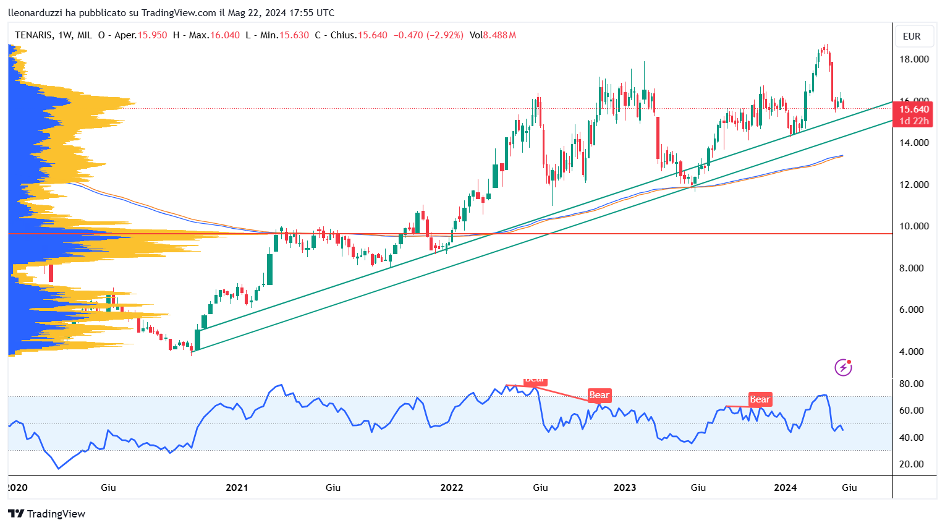This screenshot has height=528, width=945.
Task: Click the volume reading 8.488M
Action: 500,35
